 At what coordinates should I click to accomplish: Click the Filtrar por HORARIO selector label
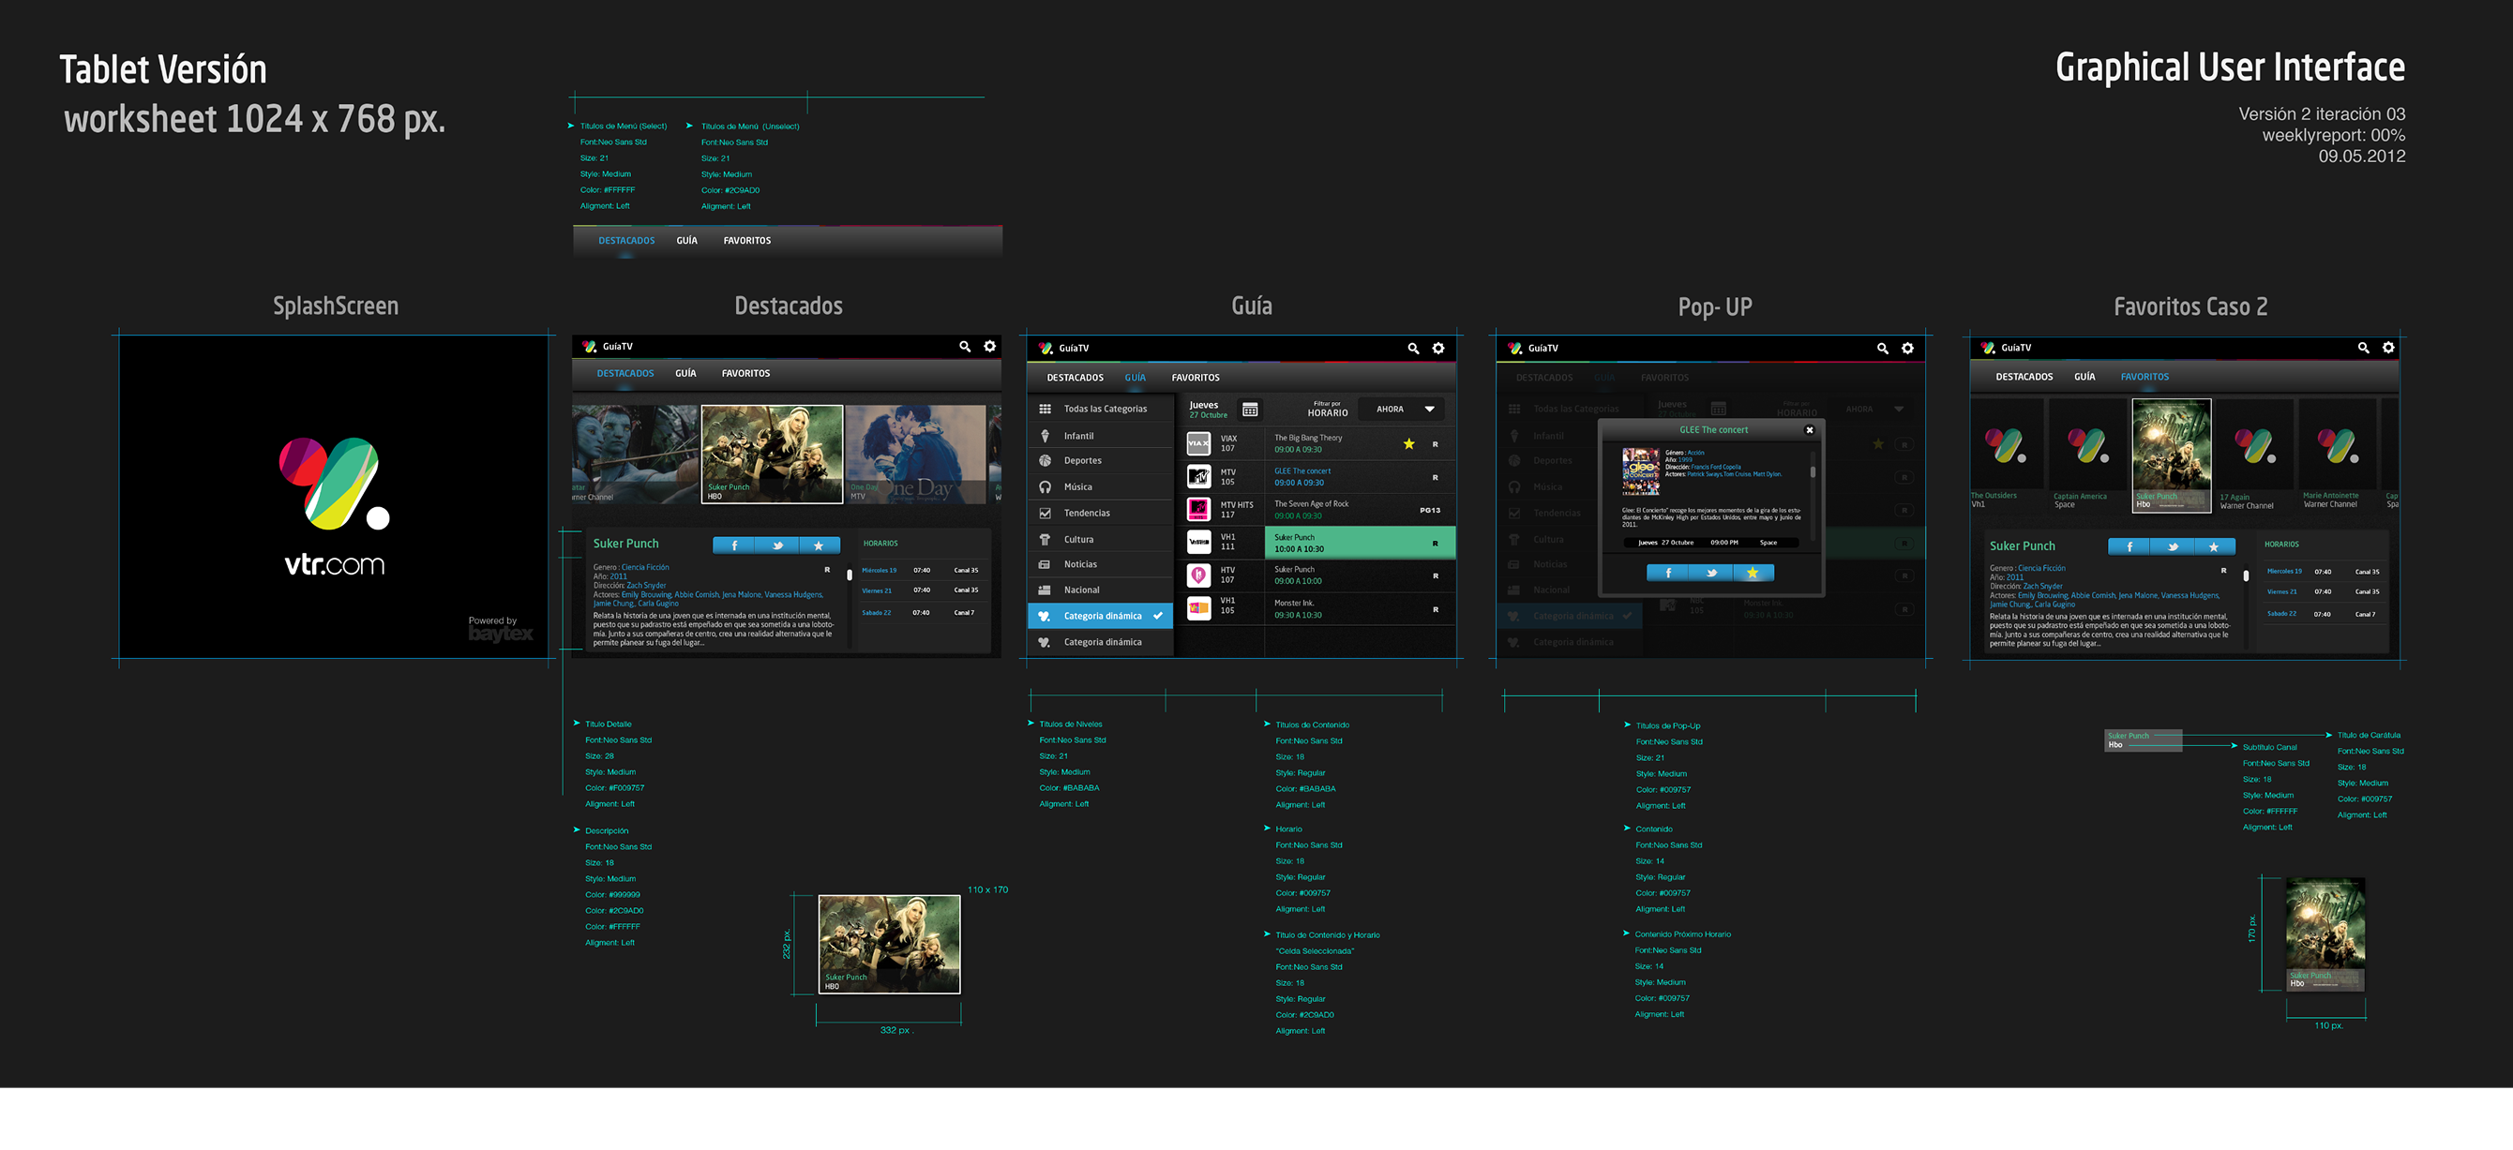(1327, 410)
